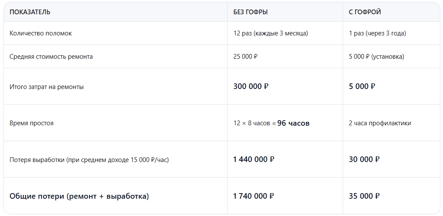
Task: Click the 5 000 ₽ (установка) cell
Action: coord(376,57)
